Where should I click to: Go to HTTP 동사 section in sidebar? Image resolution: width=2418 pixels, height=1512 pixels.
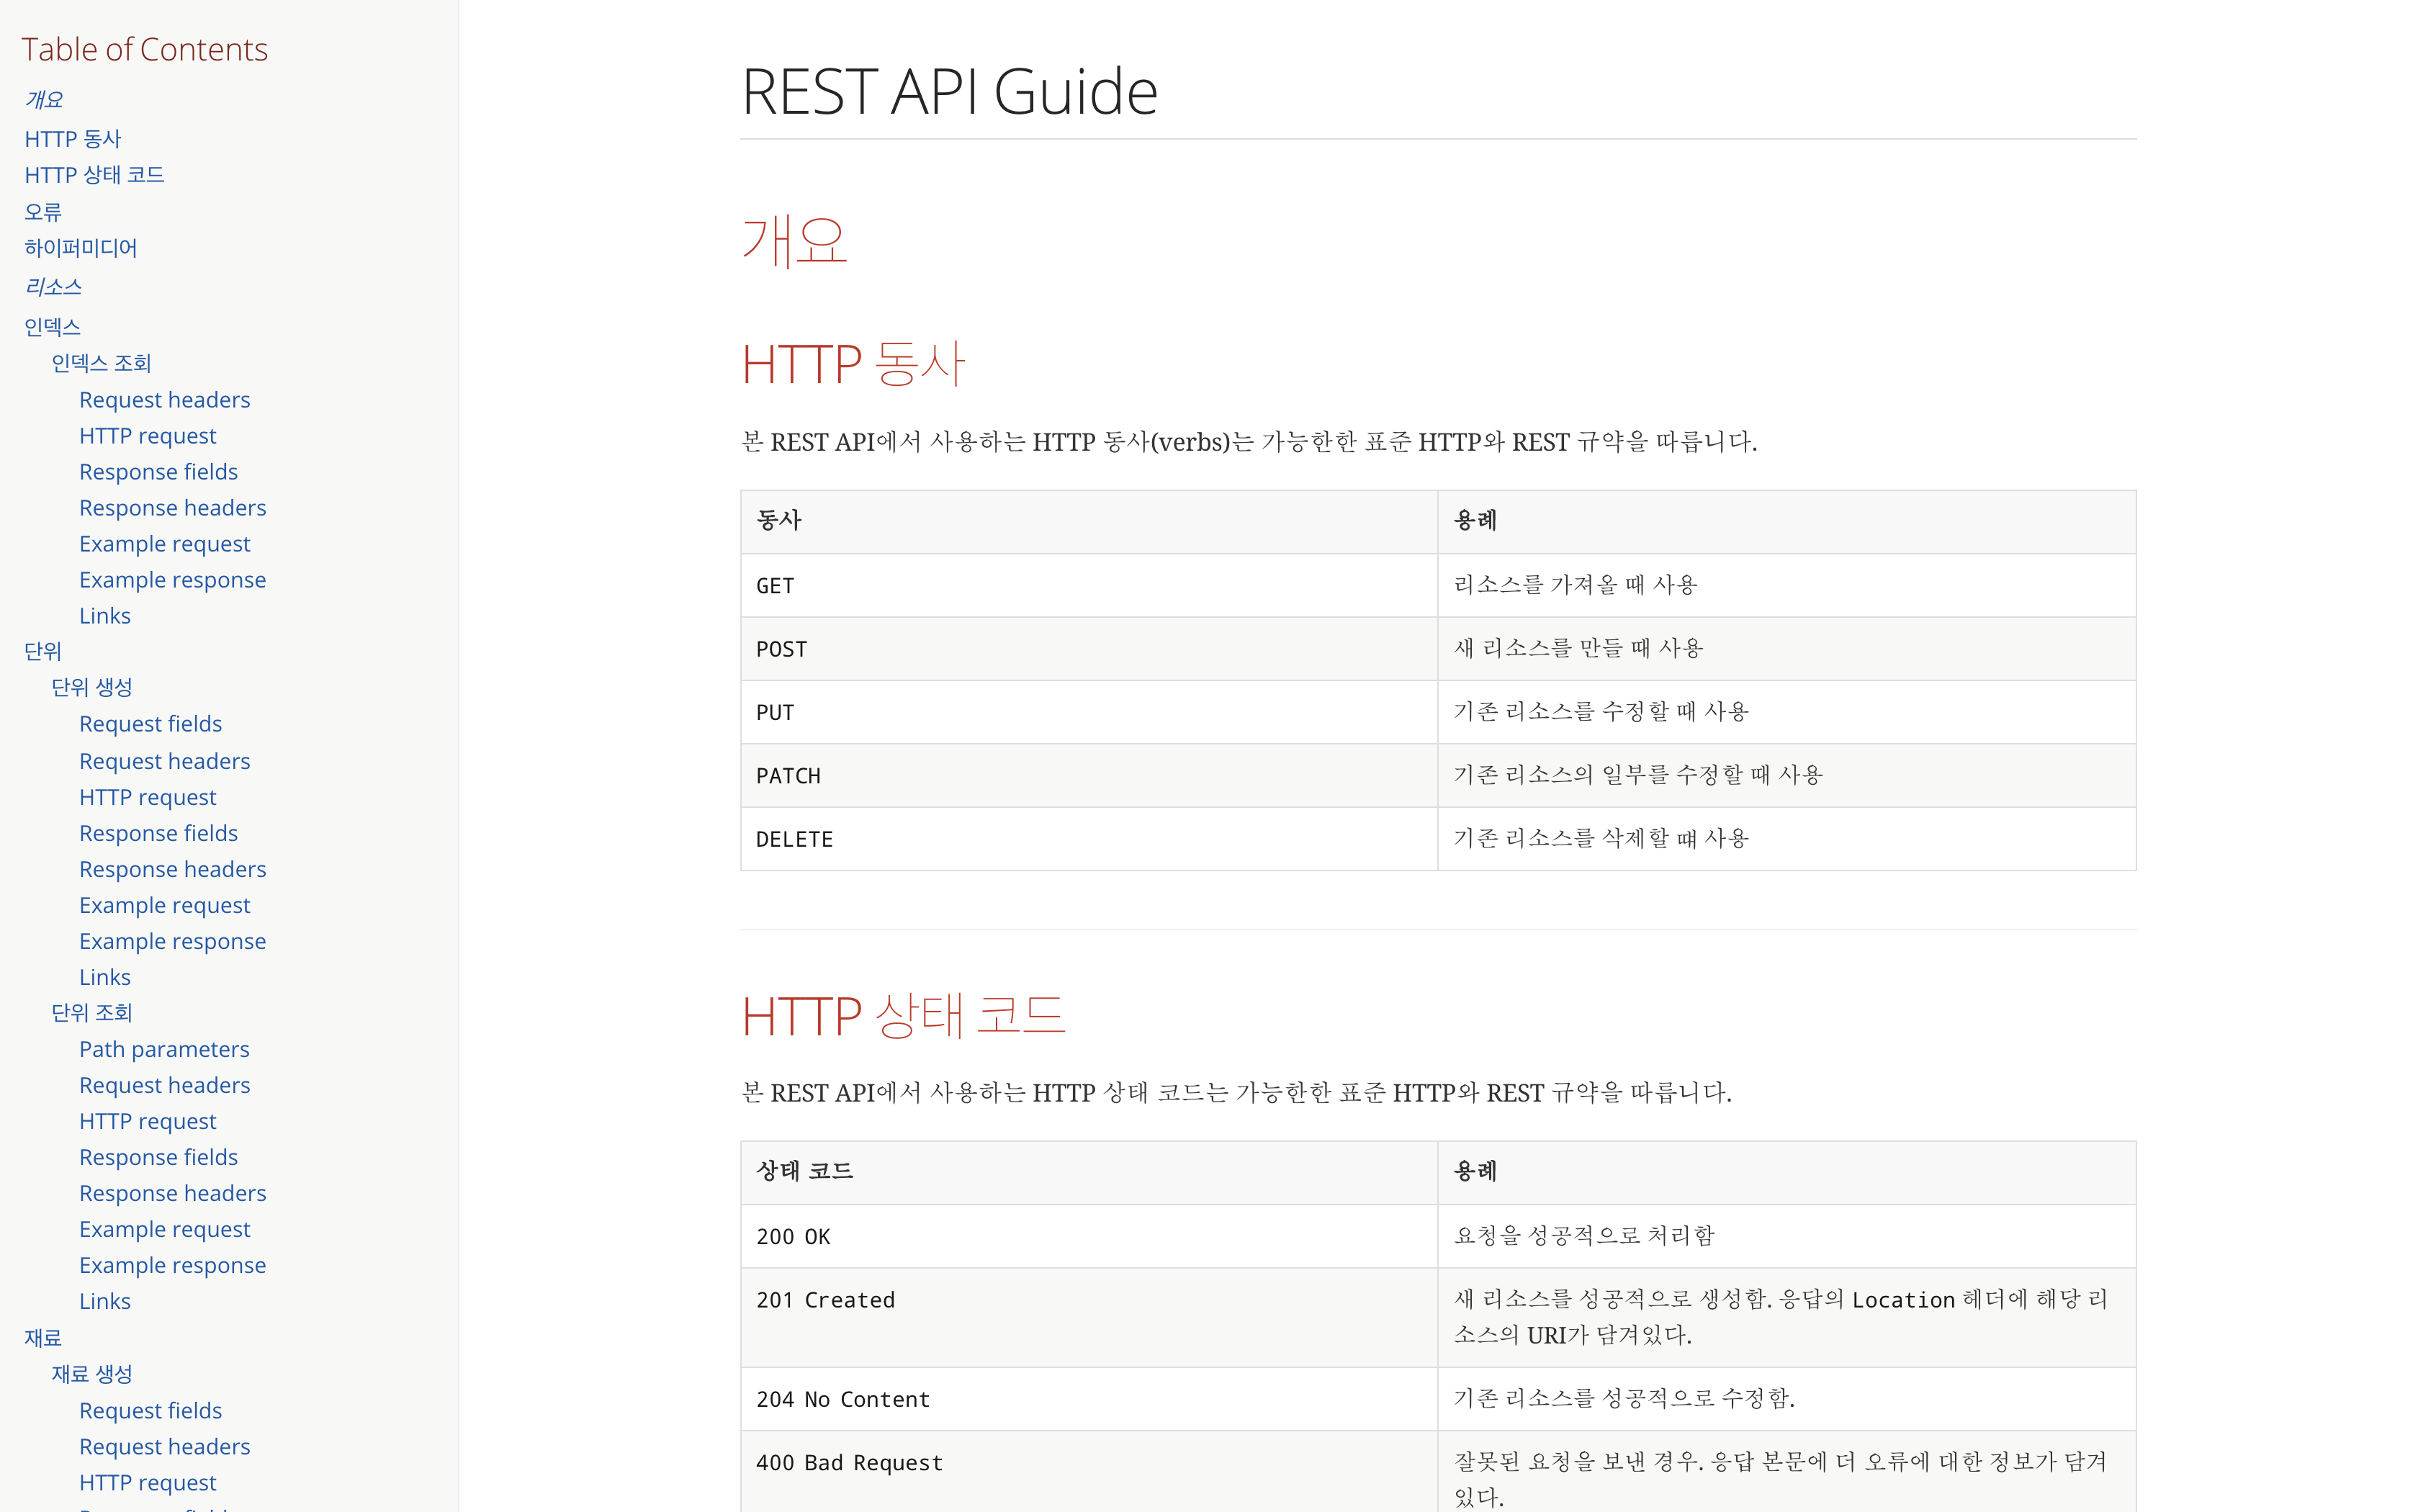point(72,138)
